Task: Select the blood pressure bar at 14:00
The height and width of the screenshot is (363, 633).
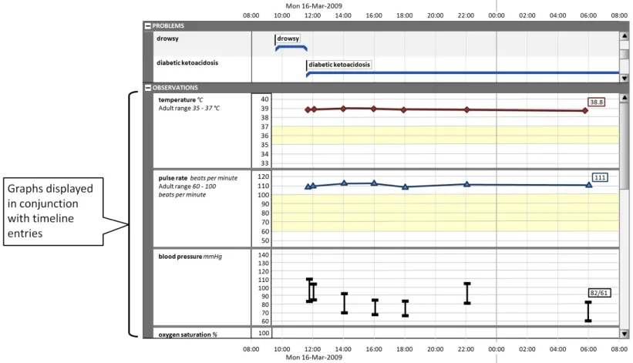Action: pyautogui.click(x=344, y=303)
